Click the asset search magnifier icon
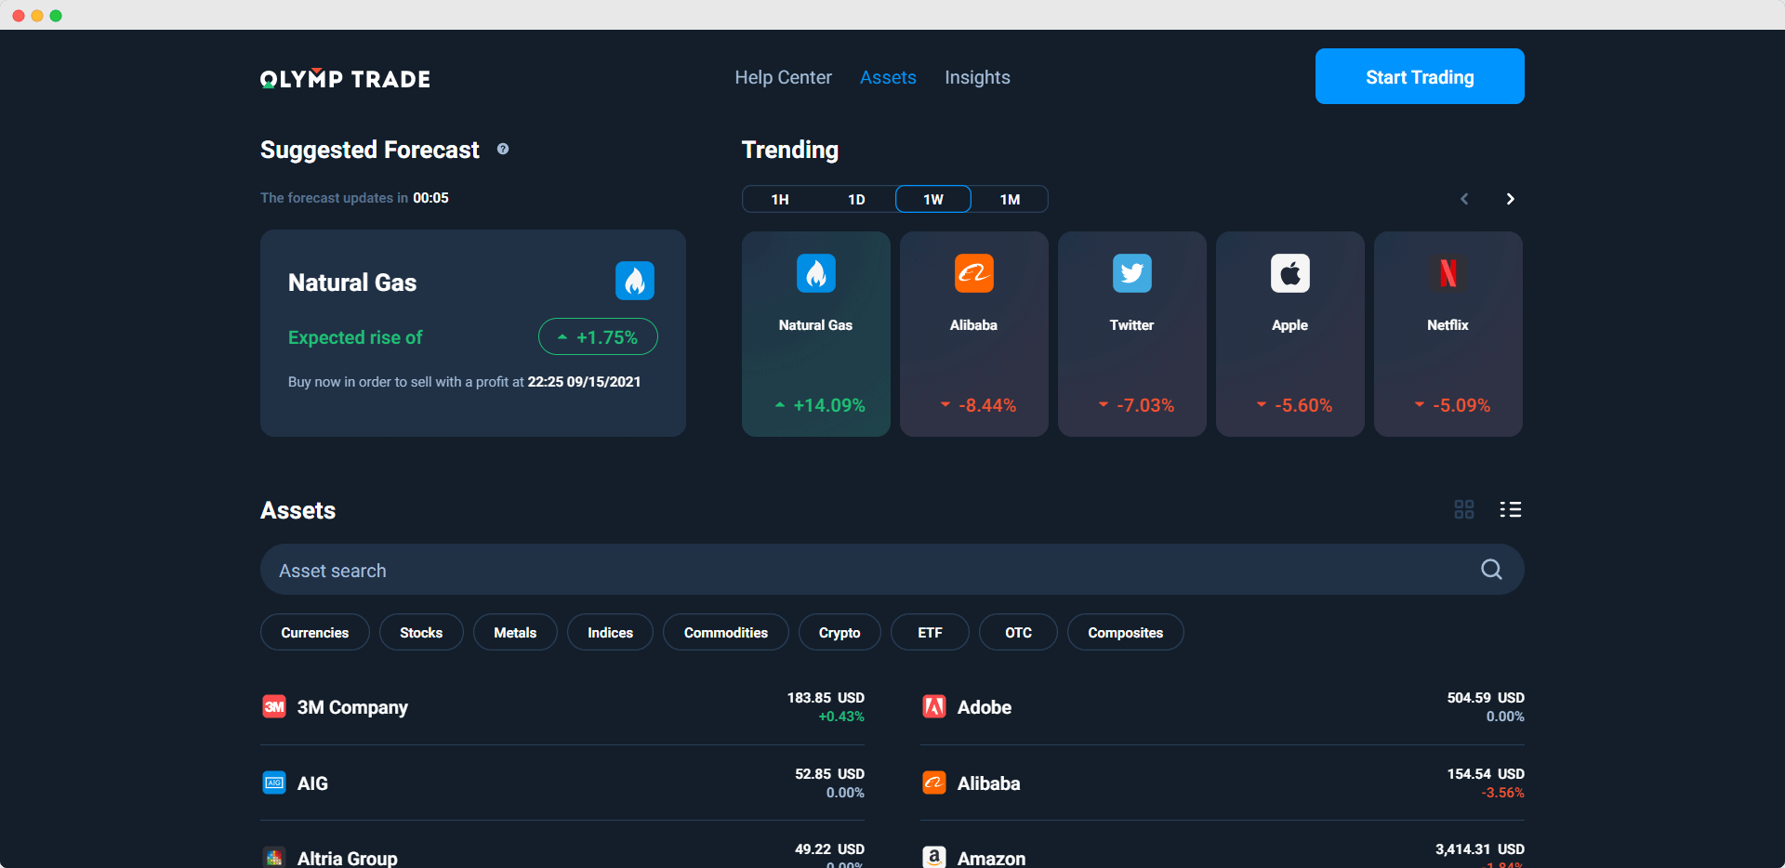Screen dimensions: 1785x868 click(x=1491, y=570)
